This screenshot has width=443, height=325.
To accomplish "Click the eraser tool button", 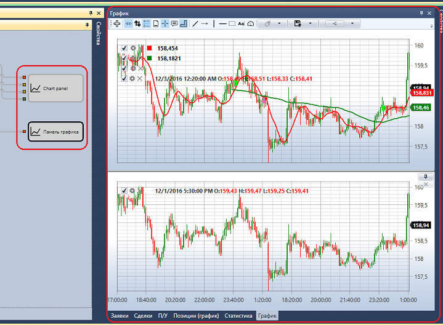I will click(268, 24).
